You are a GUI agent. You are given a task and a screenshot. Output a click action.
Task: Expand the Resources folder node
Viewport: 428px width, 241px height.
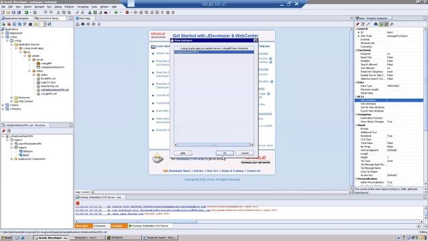pos(11,97)
